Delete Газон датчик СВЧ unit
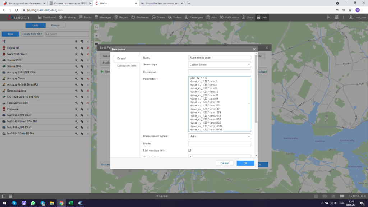This screenshot has height=207, width=368. [x=88, y=103]
